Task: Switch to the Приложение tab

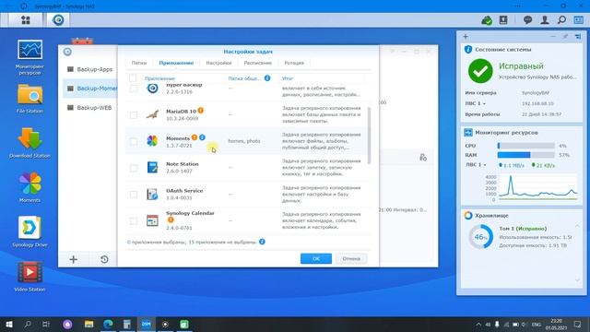Action: tap(176, 63)
